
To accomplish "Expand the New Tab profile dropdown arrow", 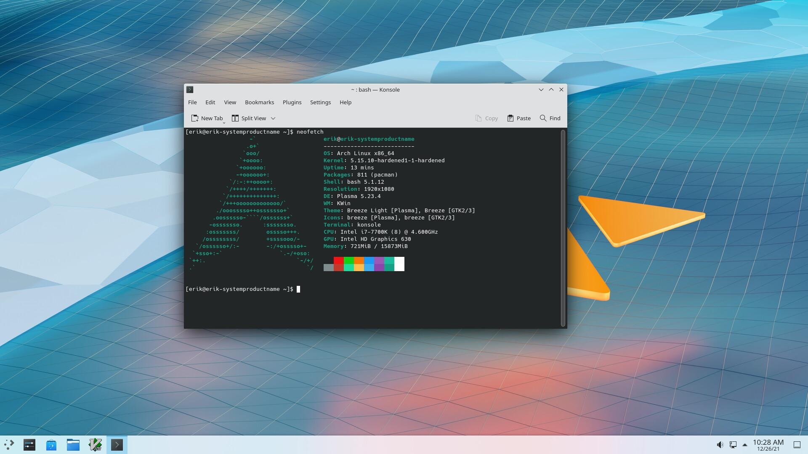I will (x=224, y=122).
